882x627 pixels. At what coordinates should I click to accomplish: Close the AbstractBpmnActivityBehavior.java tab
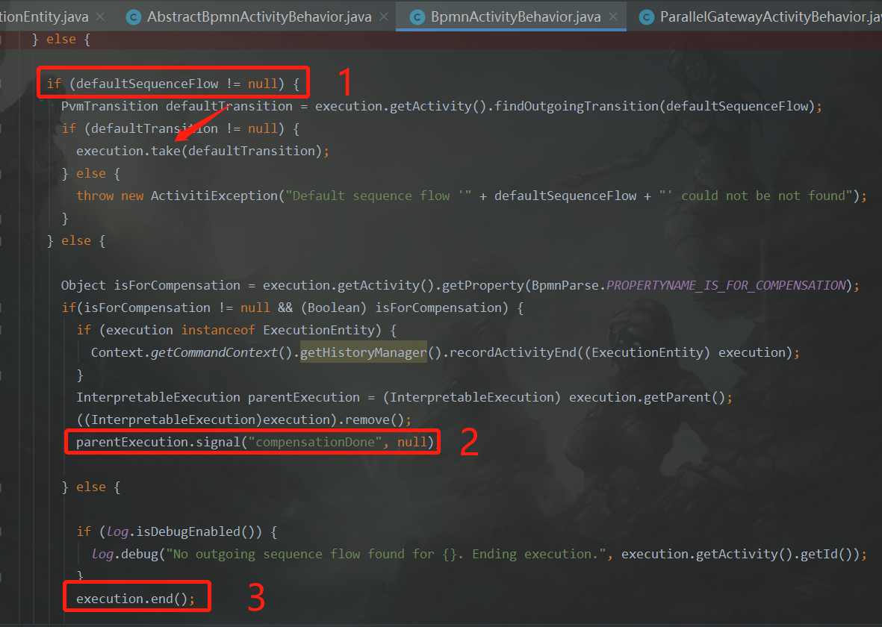click(x=384, y=17)
